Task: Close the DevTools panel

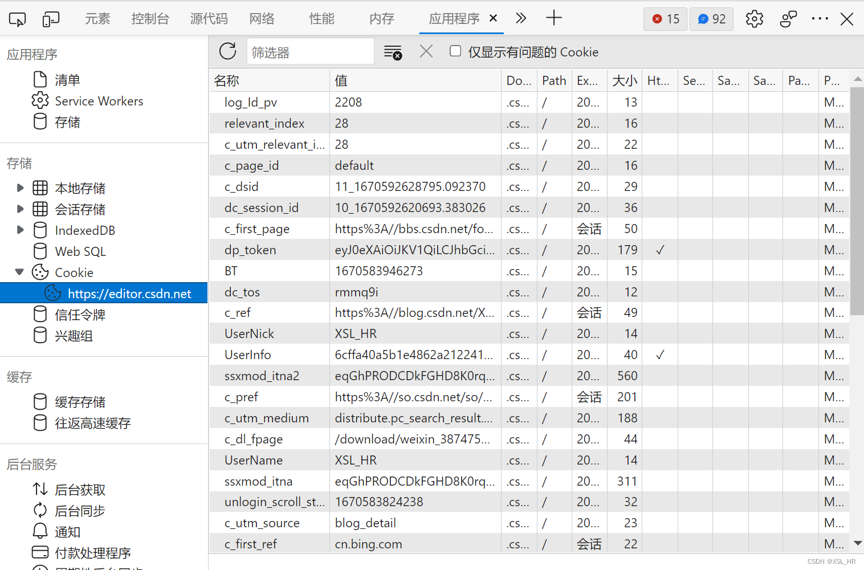Action: [847, 19]
